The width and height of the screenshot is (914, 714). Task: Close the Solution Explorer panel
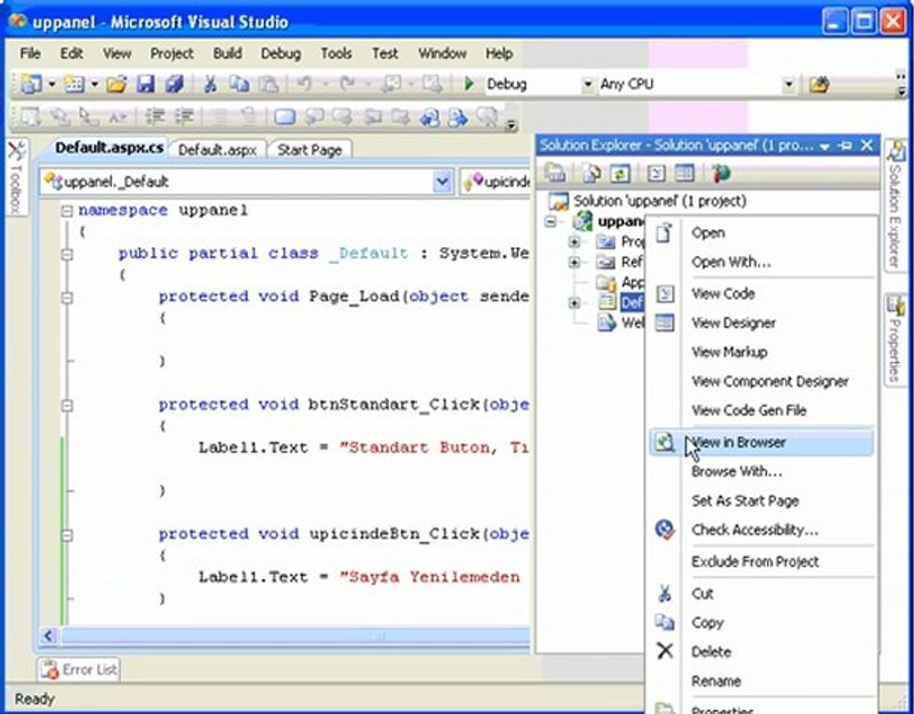866,145
